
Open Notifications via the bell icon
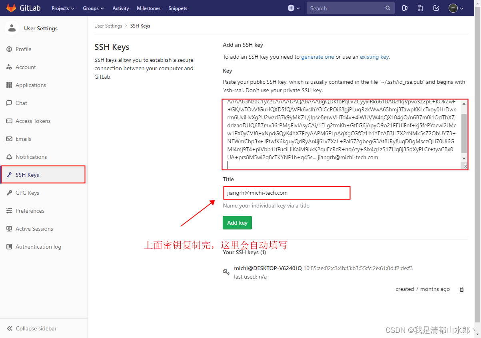click(x=10, y=157)
